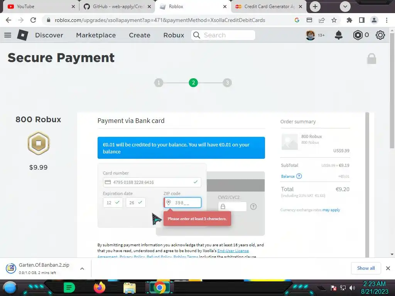Open the notifications bell
This screenshot has height=296, width=395.
coord(339,35)
